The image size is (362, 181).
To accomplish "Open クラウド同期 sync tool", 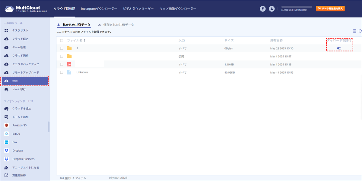I will tap(20, 56).
